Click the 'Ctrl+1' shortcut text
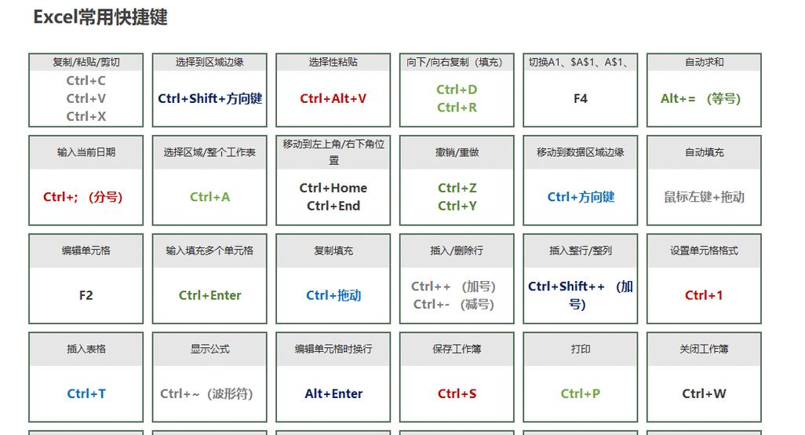This screenshot has width=805, height=435. 704,295
